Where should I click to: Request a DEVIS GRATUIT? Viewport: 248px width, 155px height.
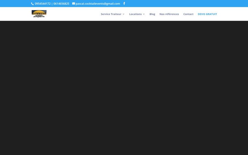[207, 14]
